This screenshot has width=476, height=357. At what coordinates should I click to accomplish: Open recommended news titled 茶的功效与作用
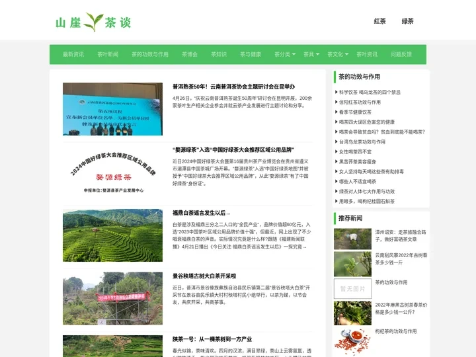(391, 282)
